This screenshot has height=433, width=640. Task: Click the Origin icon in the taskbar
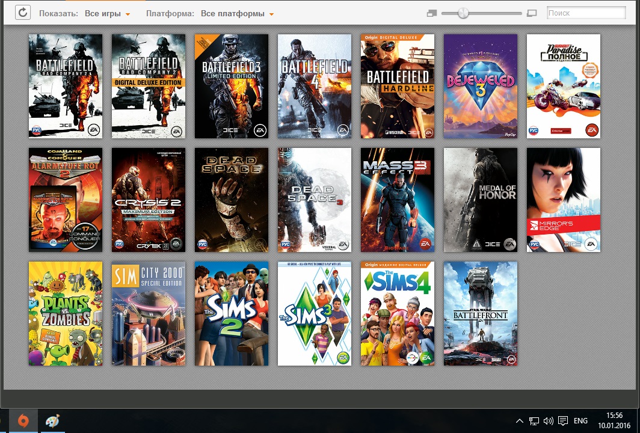23,421
